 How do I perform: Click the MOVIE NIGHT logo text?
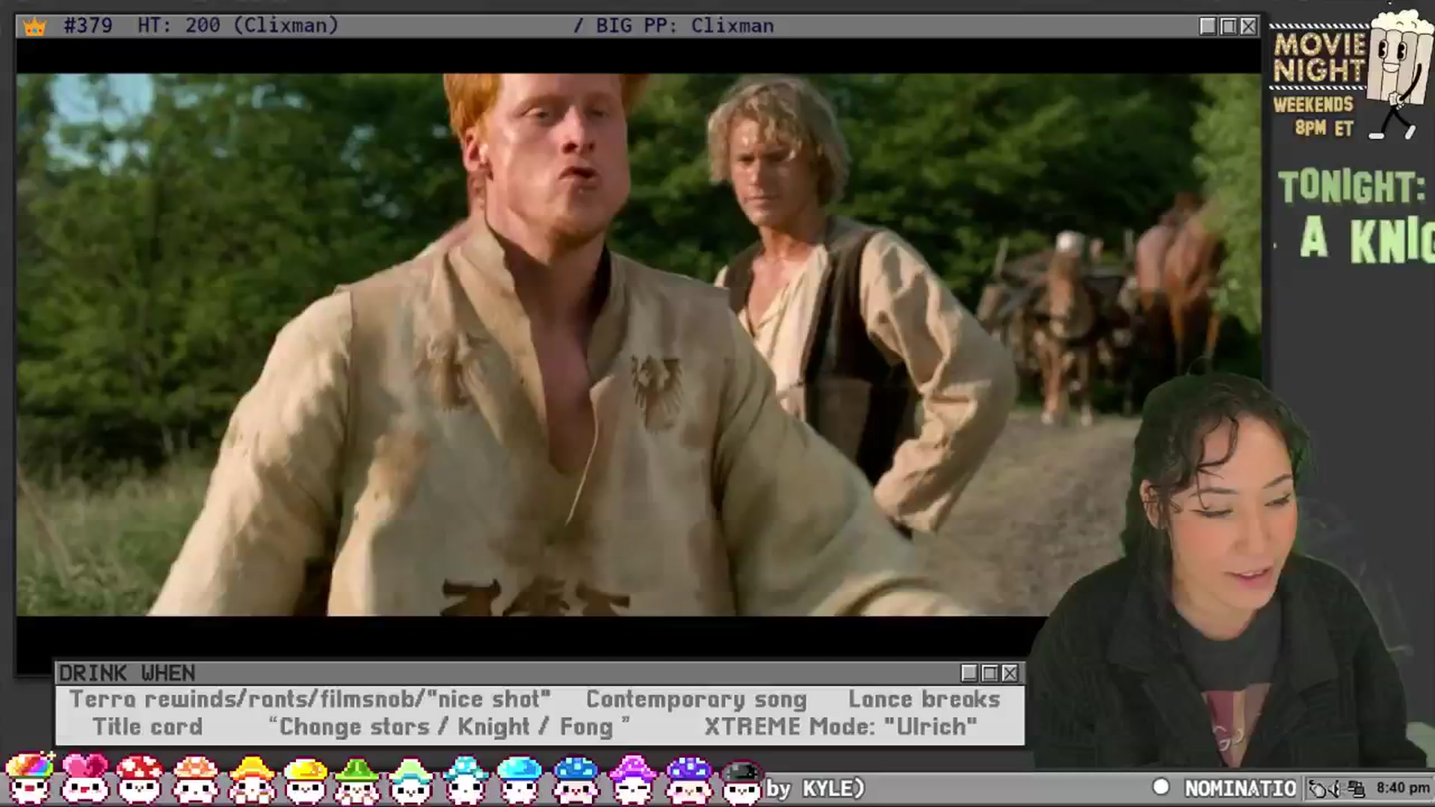coord(1319,58)
